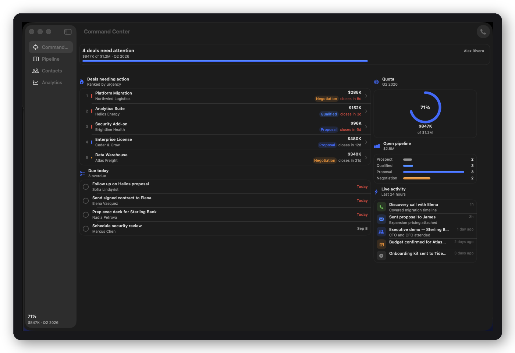Go to Contacts in the sidebar
This screenshot has width=515, height=353.
pos(51,71)
